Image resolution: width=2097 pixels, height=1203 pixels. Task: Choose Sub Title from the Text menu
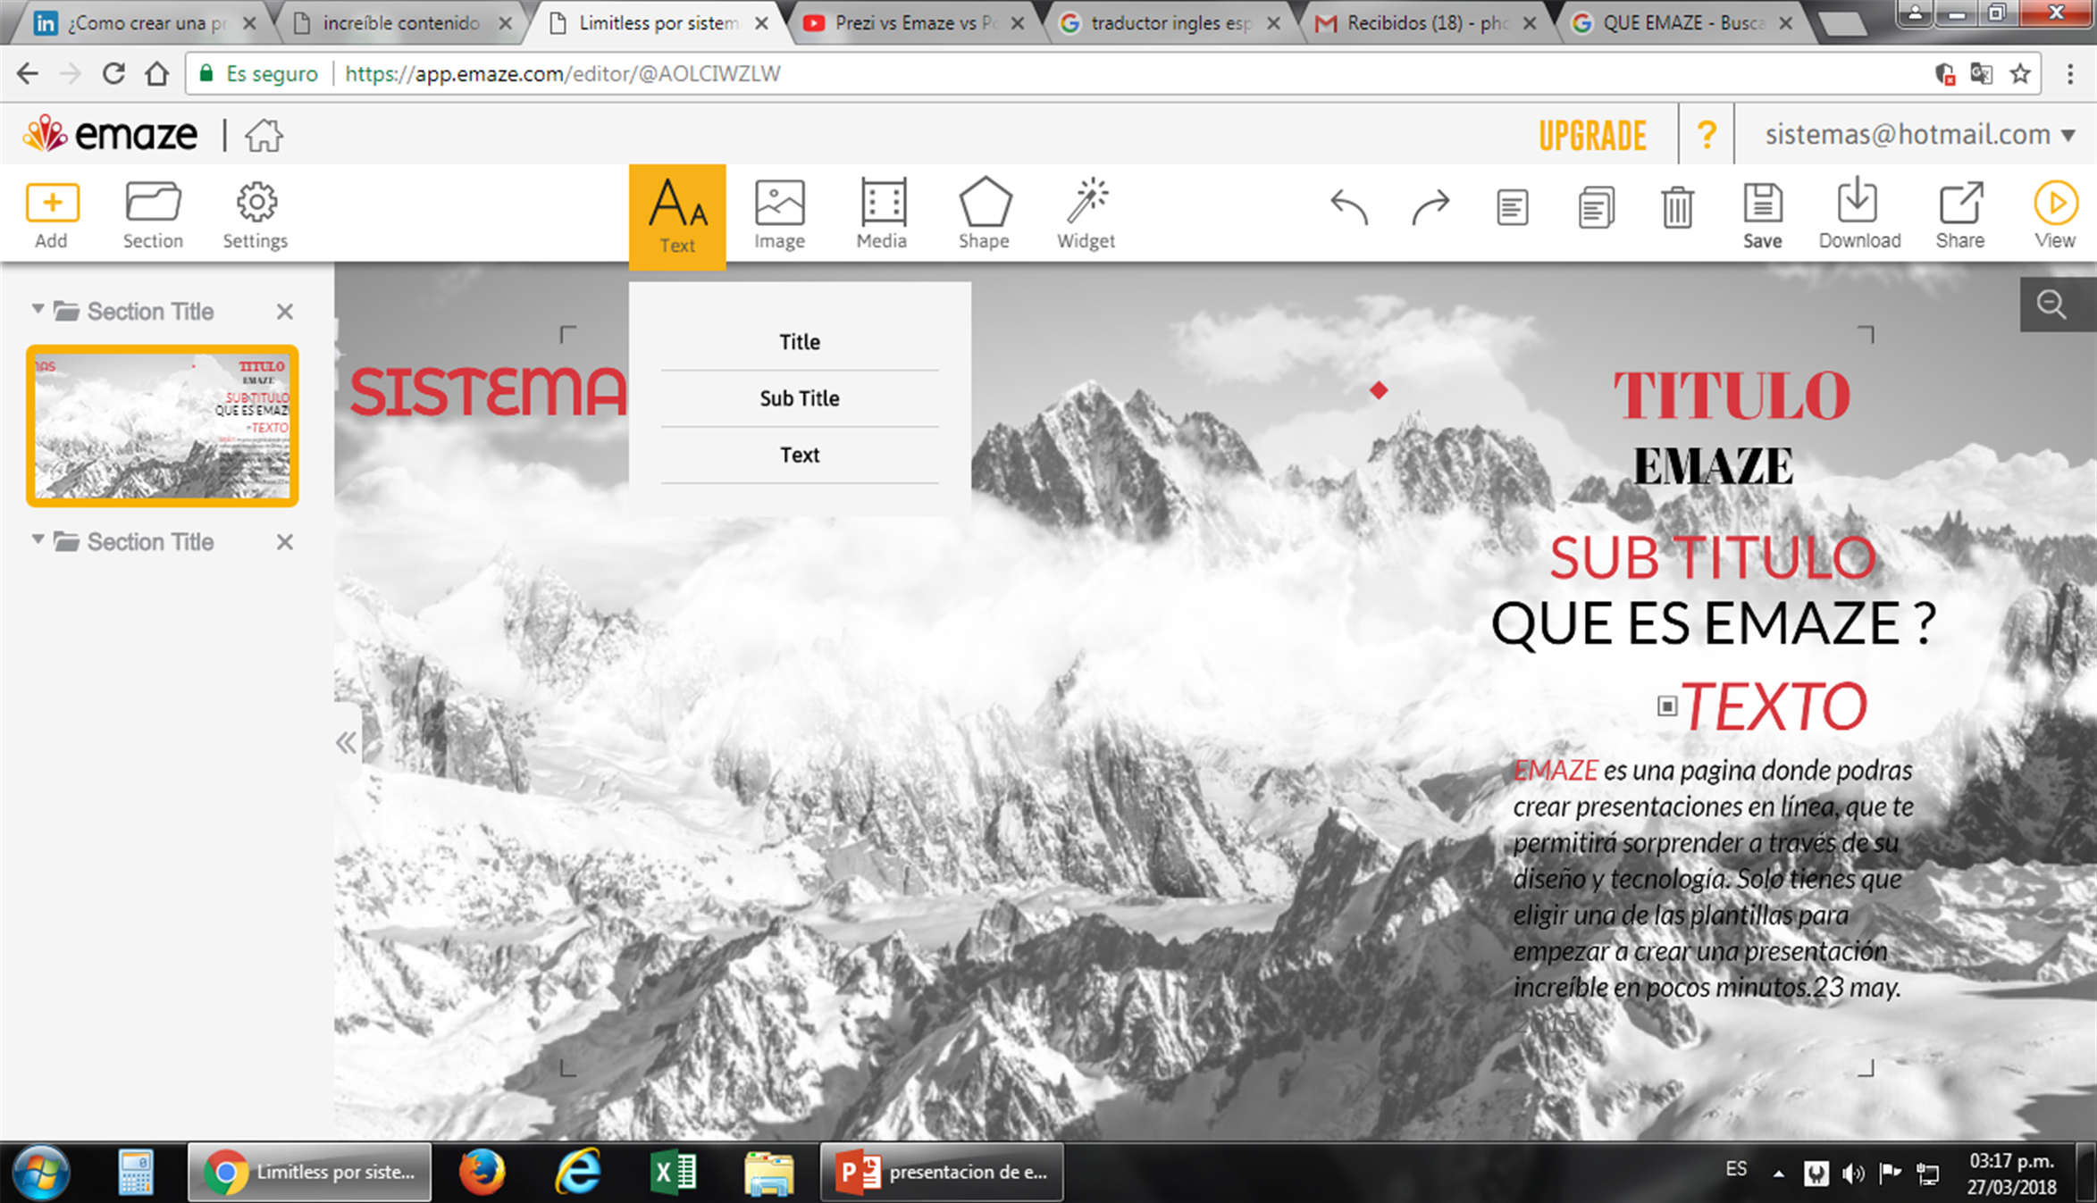(x=800, y=398)
